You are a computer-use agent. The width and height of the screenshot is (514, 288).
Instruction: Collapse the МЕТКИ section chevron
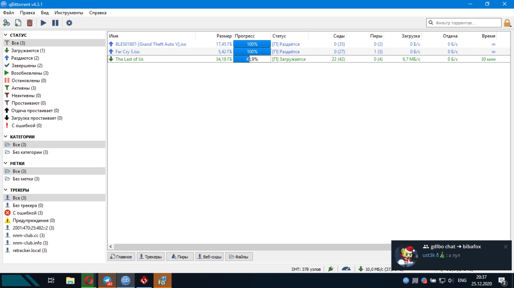[6, 163]
